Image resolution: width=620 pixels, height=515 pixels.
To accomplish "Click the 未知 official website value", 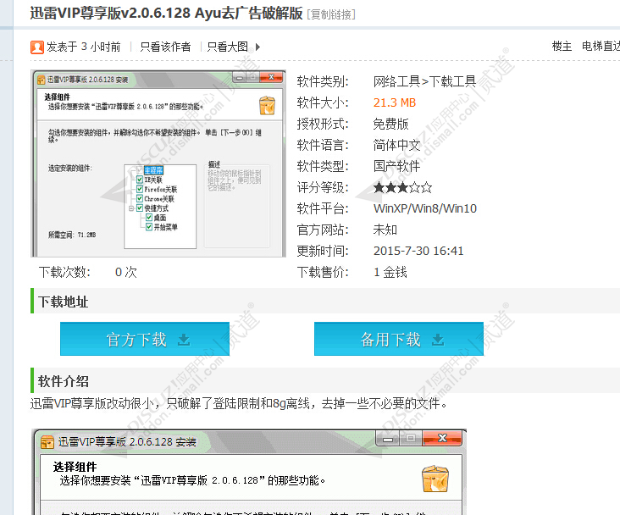I will point(385,230).
